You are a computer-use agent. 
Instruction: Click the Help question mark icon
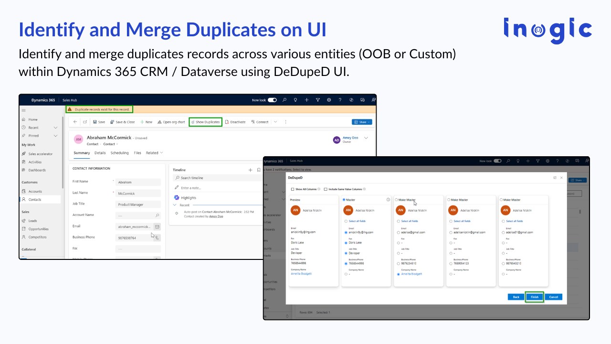[x=340, y=100]
